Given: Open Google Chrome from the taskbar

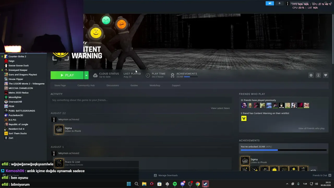Looking at the screenshot, I should click(198, 184).
